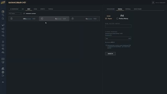
Task: Open the stacked cards icon in sidebar
Action: click(3, 68)
